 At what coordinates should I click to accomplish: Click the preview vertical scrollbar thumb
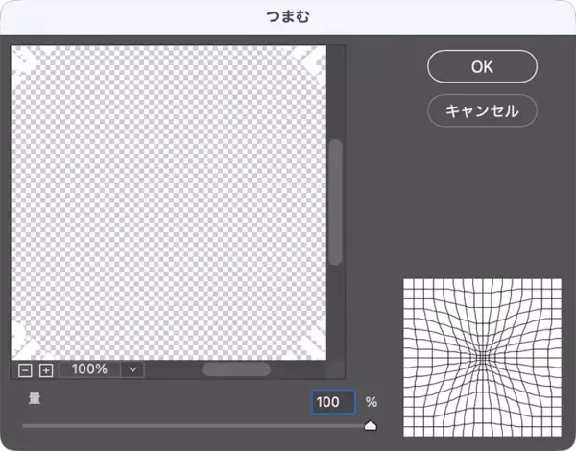335,202
